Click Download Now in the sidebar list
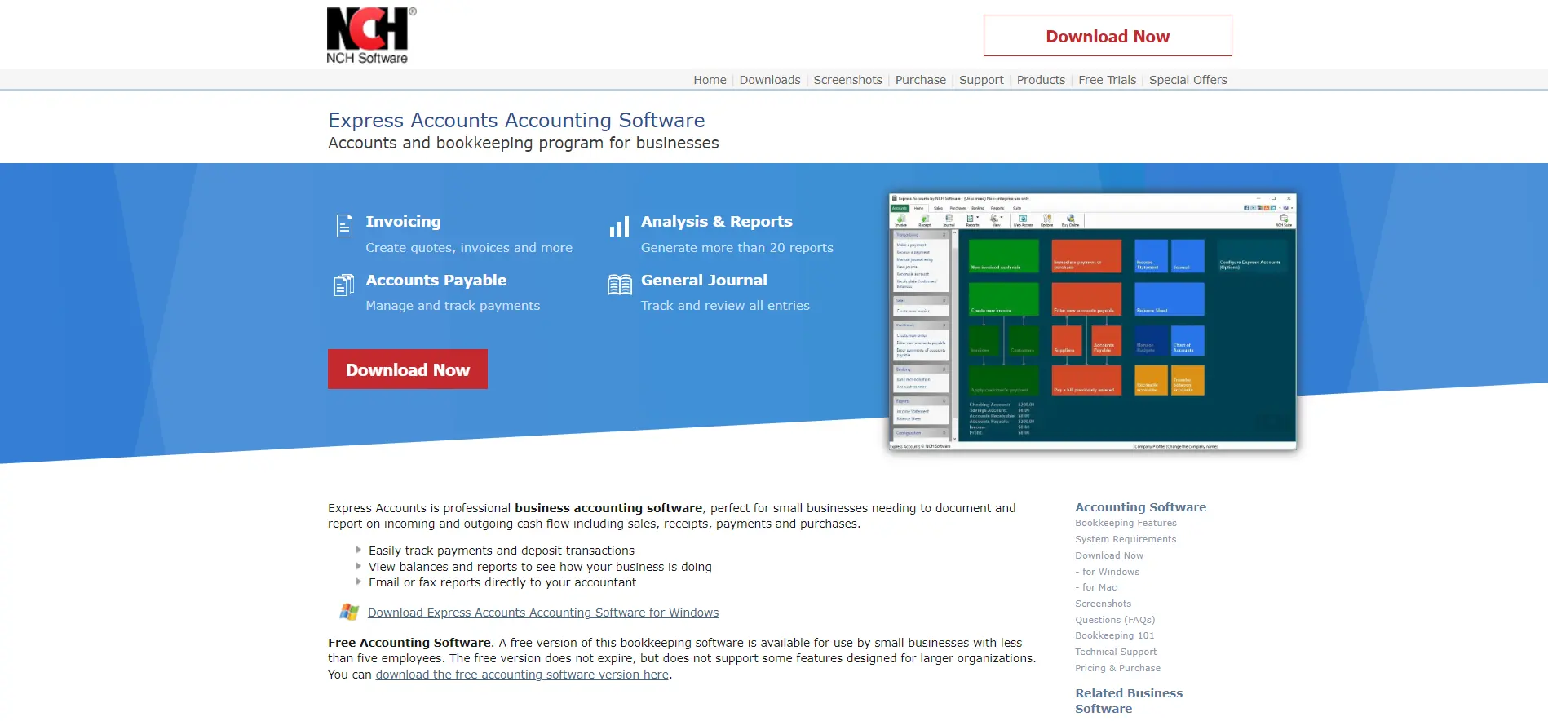The height and width of the screenshot is (721, 1548). coord(1109,555)
